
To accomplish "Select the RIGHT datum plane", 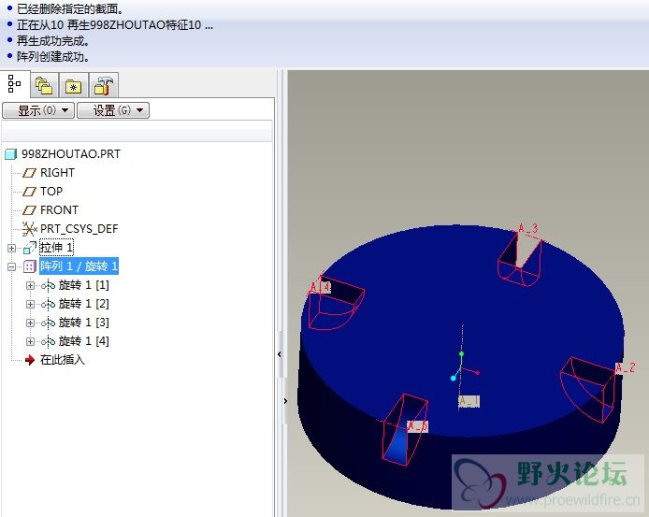I will (58, 173).
